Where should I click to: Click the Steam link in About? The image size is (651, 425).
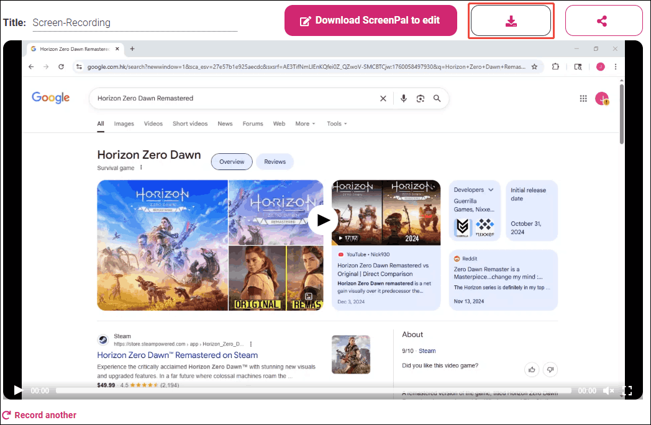[427, 351]
